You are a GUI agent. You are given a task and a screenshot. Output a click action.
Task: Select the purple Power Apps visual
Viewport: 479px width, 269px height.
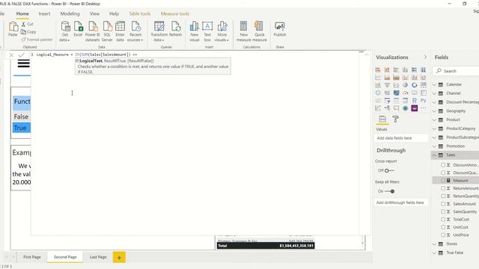(x=414, y=108)
